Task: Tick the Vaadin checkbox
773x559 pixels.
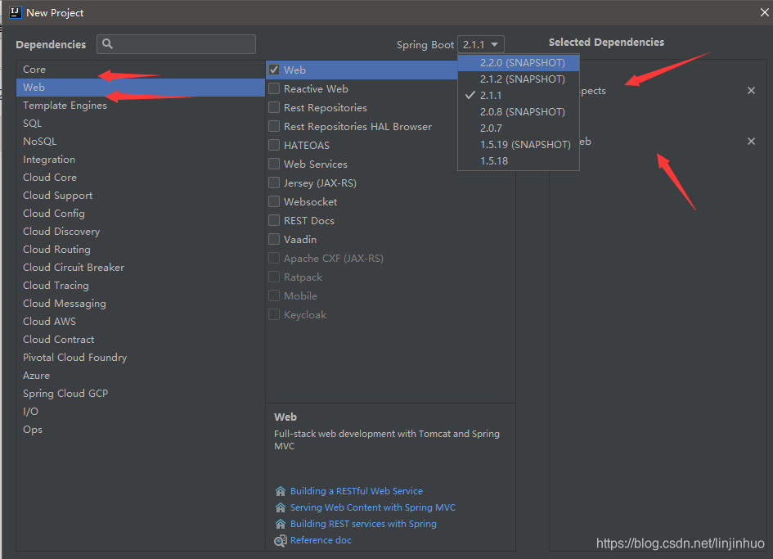Action: coord(274,239)
